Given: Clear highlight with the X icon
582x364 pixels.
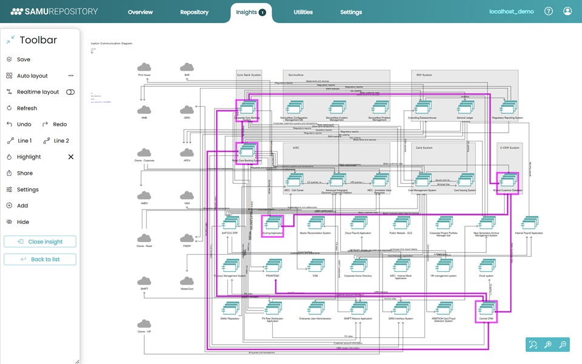Looking at the screenshot, I should tap(71, 157).
